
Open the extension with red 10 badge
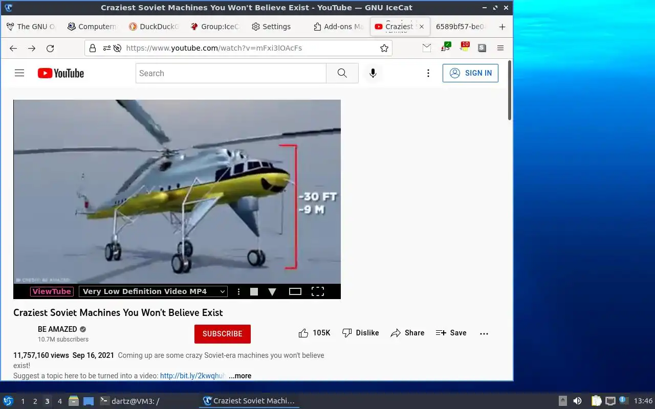pyautogui.click(x=464, y=48)
